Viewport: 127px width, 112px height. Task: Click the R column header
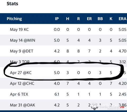pos(79,19)
